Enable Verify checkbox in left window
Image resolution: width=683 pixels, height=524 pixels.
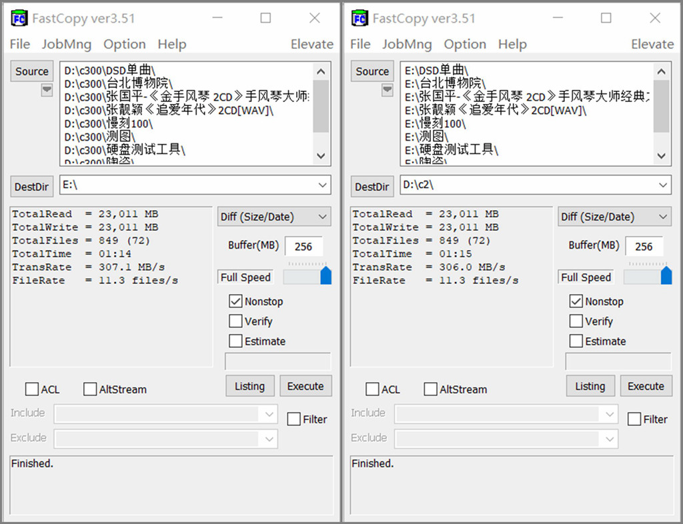point(235,321)
